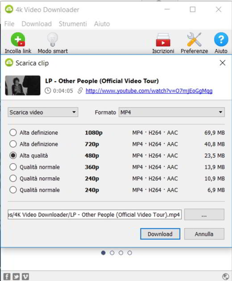Click the Download button
Screen dimensions: 232x281
click(160, 234)
